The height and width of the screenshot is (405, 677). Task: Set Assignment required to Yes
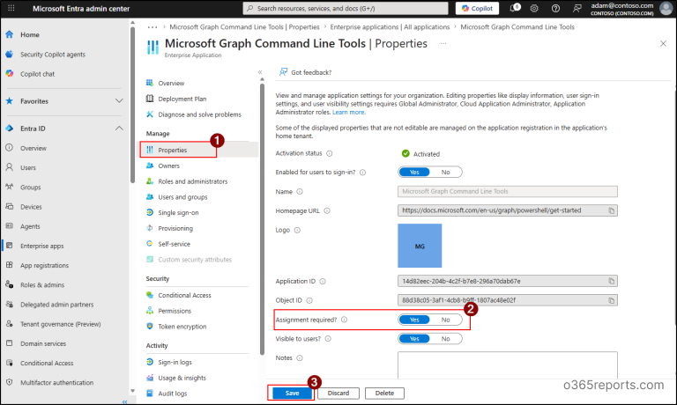click(414, 320)
